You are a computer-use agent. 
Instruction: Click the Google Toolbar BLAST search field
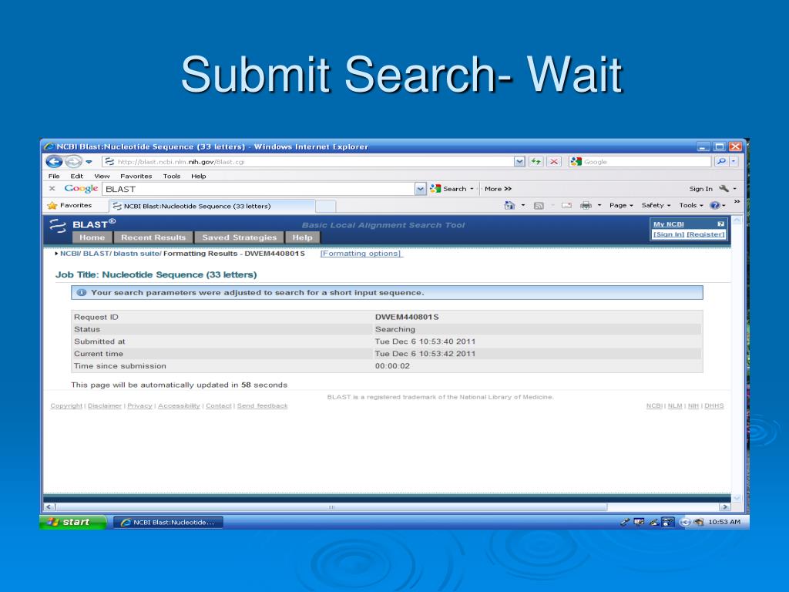point(259,189)
